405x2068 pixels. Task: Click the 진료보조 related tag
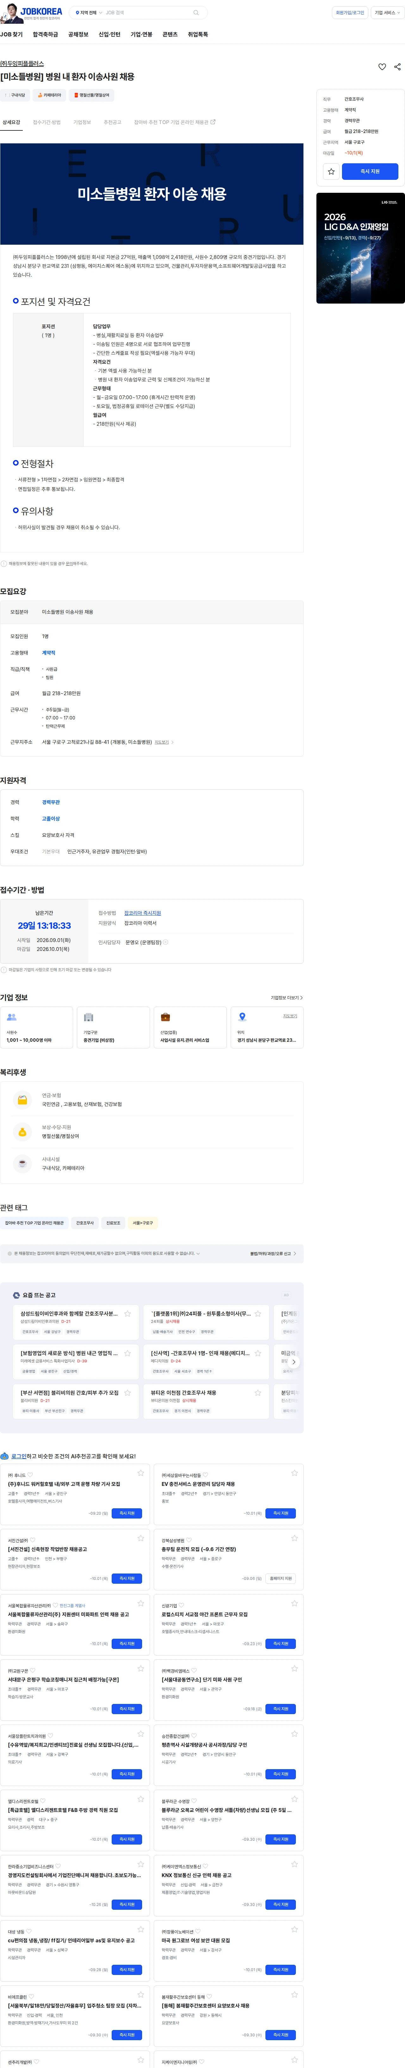click(x=113, y=1223)
